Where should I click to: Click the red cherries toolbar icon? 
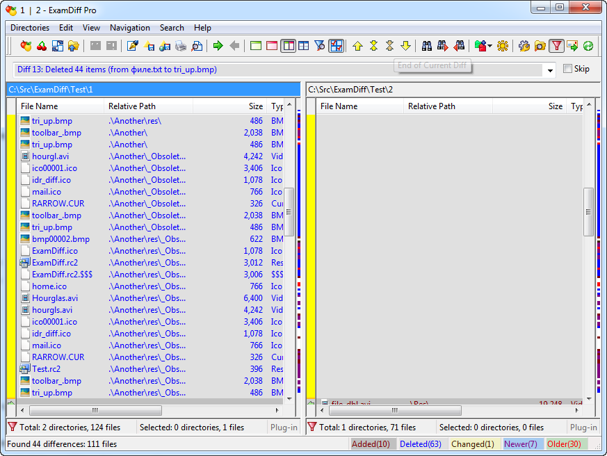[42, 46]
